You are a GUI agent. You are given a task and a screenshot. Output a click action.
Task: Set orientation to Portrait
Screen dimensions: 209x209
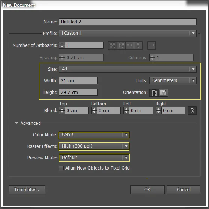(x=154, y=93)
